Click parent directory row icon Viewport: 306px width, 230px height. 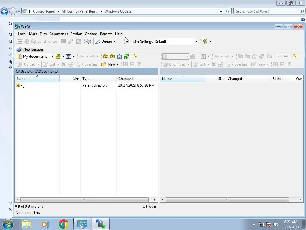click(x=18, y=85)
